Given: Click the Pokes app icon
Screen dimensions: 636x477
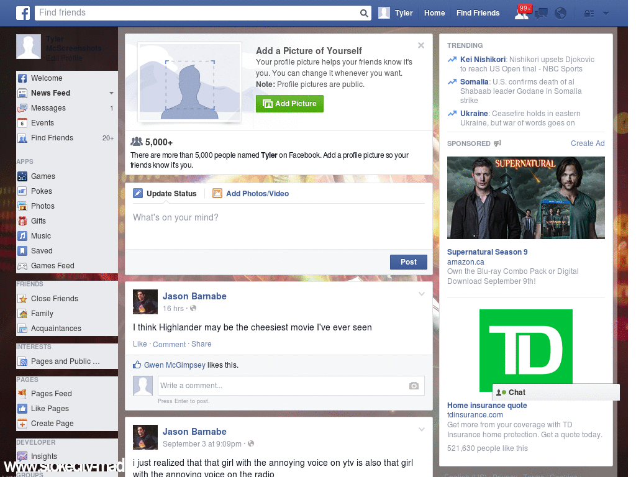Looking at the screenshot, I should (x=22, y=191).
